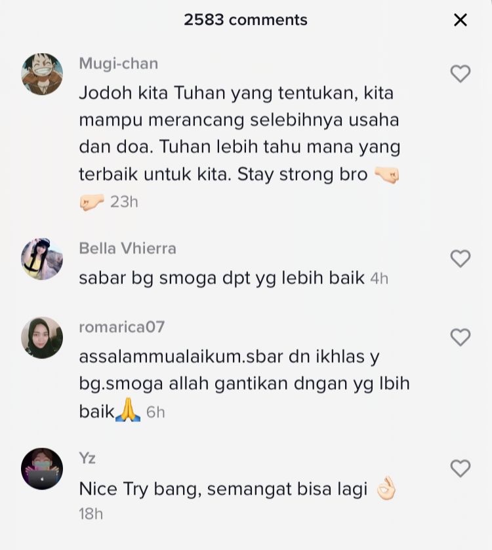Tap the 'assalammualaikum.sbar dn ikhlas' comment text
This screenshot has height=550, width=492.
click(244, 383)
